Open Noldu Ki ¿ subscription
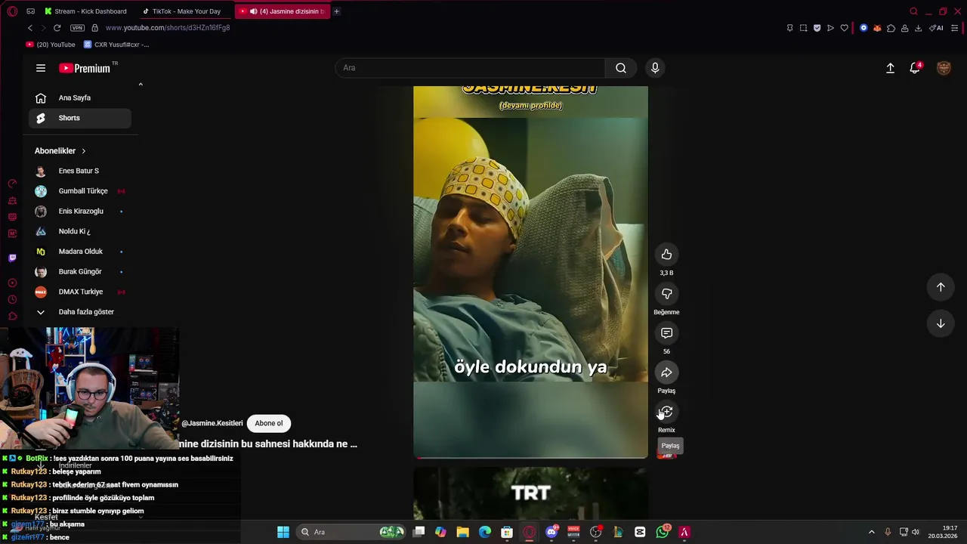This screenshot has width=967, height=544. (80, 231)
